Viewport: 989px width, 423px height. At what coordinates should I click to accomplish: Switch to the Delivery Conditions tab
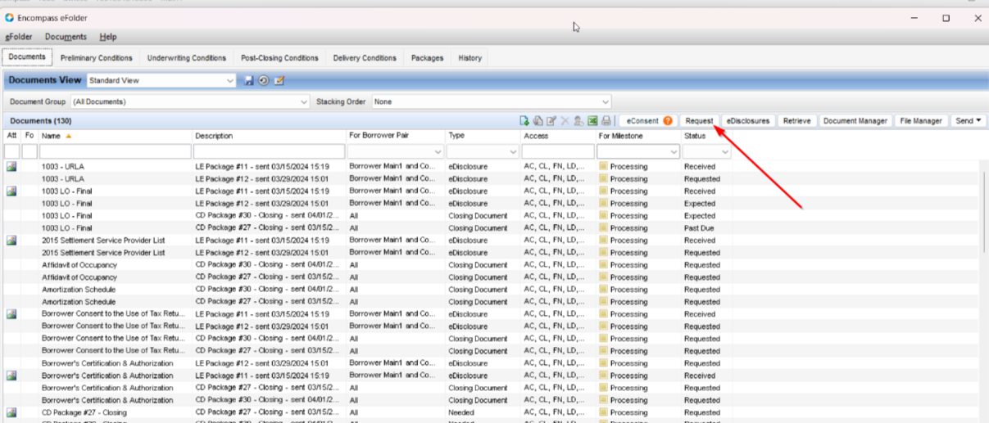click(365, 58)
